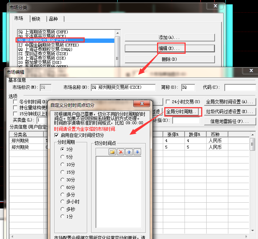This screenshot has width=258, height=239.
Task: Enable the 24小时交易 checkbox
Action: tap(168, 102)
